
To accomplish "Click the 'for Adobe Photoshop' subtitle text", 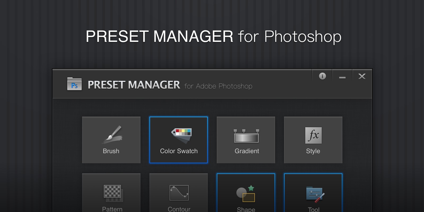I will point(218,86).
